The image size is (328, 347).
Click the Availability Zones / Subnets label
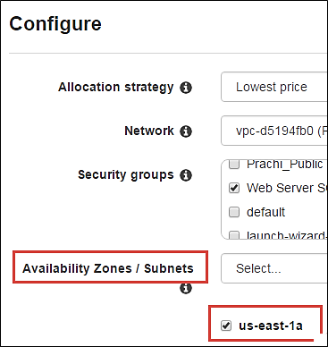coord(108,268)
